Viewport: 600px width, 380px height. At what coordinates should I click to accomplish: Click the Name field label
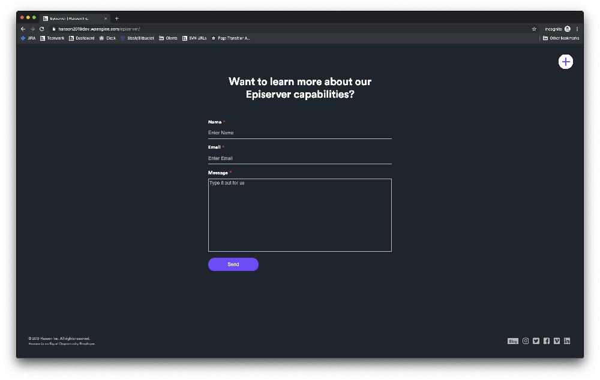tap(215, 122)
